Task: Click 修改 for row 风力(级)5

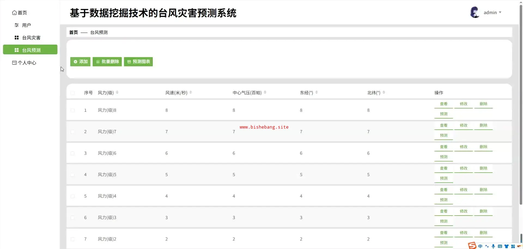Action: 464,169
